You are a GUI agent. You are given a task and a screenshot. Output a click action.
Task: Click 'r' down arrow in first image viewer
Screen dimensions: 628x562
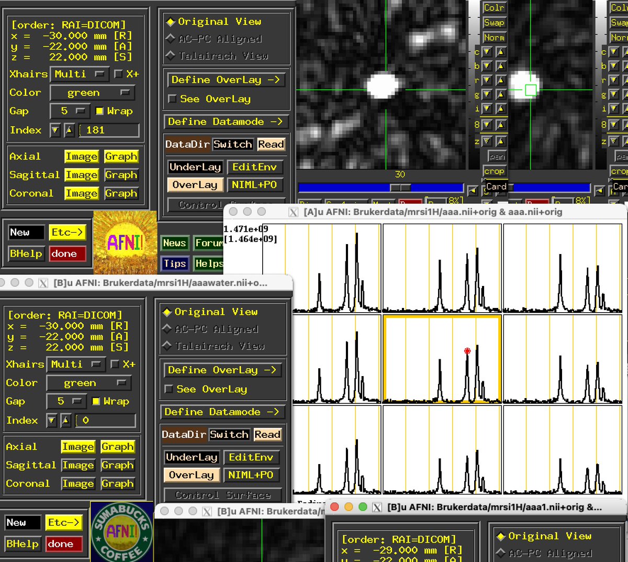coord(487,80)
